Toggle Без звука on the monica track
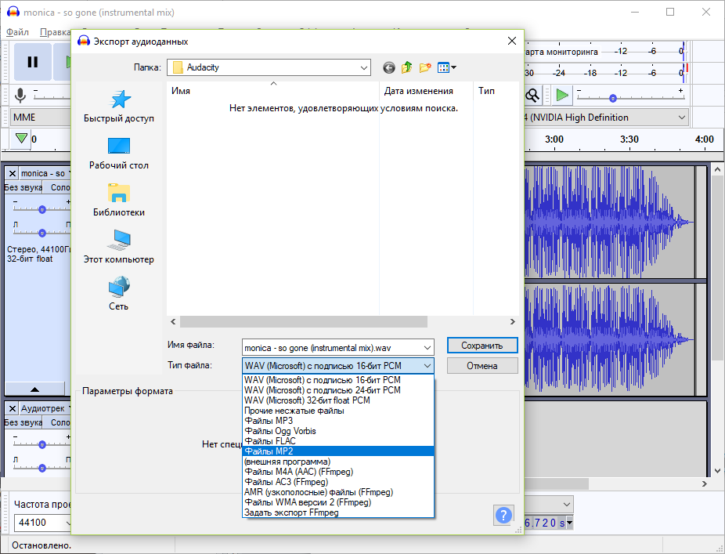The height and width of the screenshot is (554, 725). [23, 187]
